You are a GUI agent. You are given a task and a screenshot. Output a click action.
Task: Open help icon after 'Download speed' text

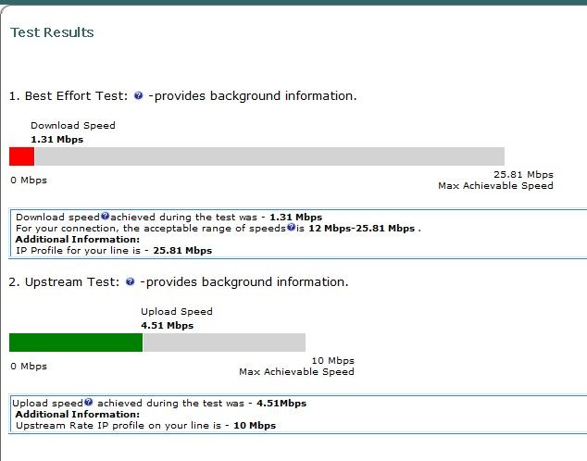pos(106,216)
